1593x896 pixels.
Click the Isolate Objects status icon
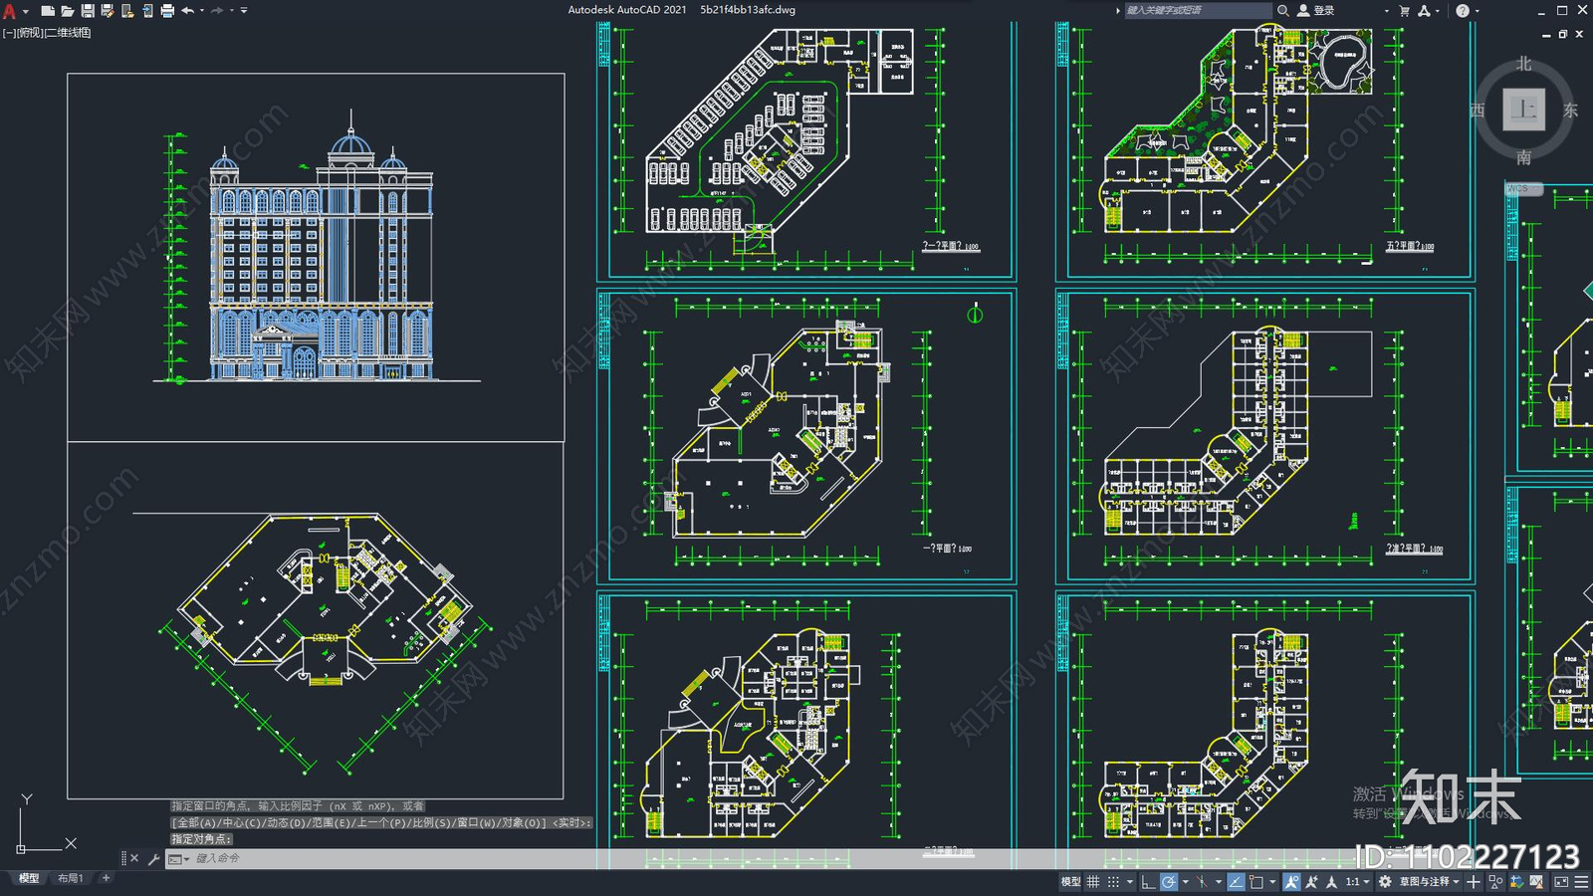(1495, 882)
